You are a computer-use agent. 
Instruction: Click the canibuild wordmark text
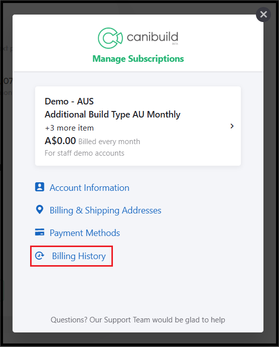[153, 37]
